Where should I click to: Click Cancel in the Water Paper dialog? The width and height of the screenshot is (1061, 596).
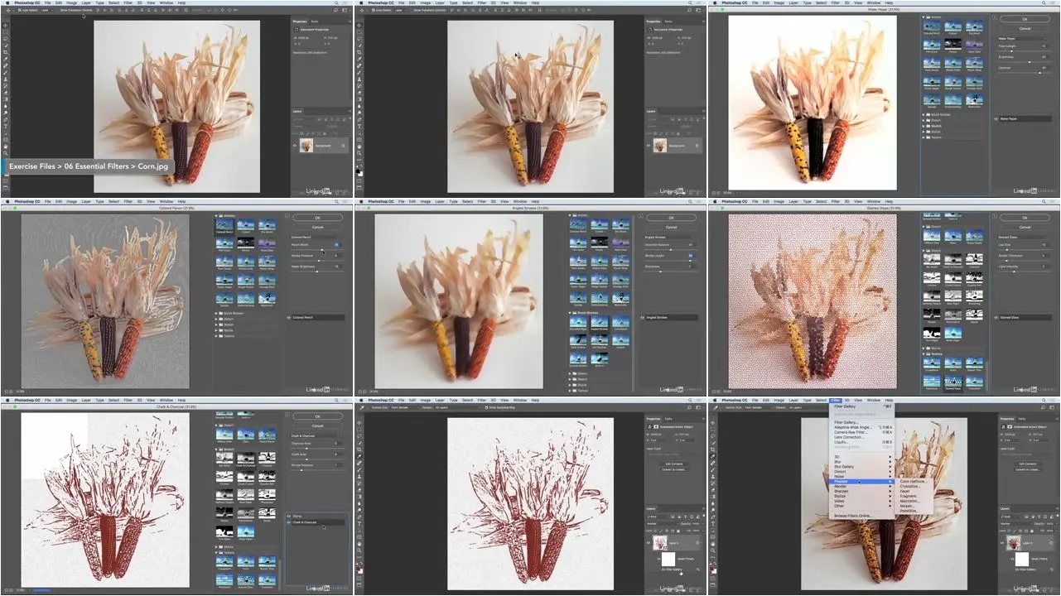[x=1025, y=28]
